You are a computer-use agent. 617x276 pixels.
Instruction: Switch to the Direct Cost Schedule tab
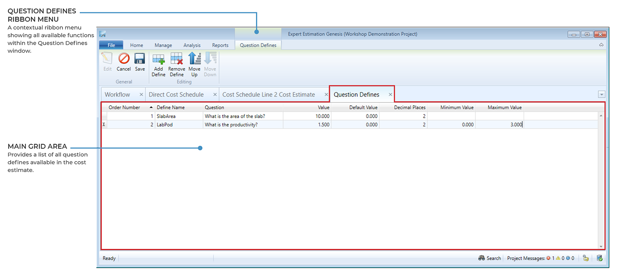176,94
